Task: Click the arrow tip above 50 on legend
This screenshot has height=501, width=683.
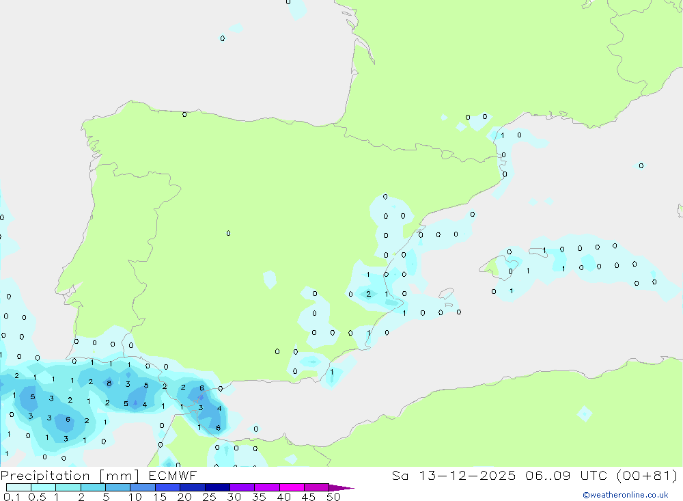Action: click(x=342, y=488)
